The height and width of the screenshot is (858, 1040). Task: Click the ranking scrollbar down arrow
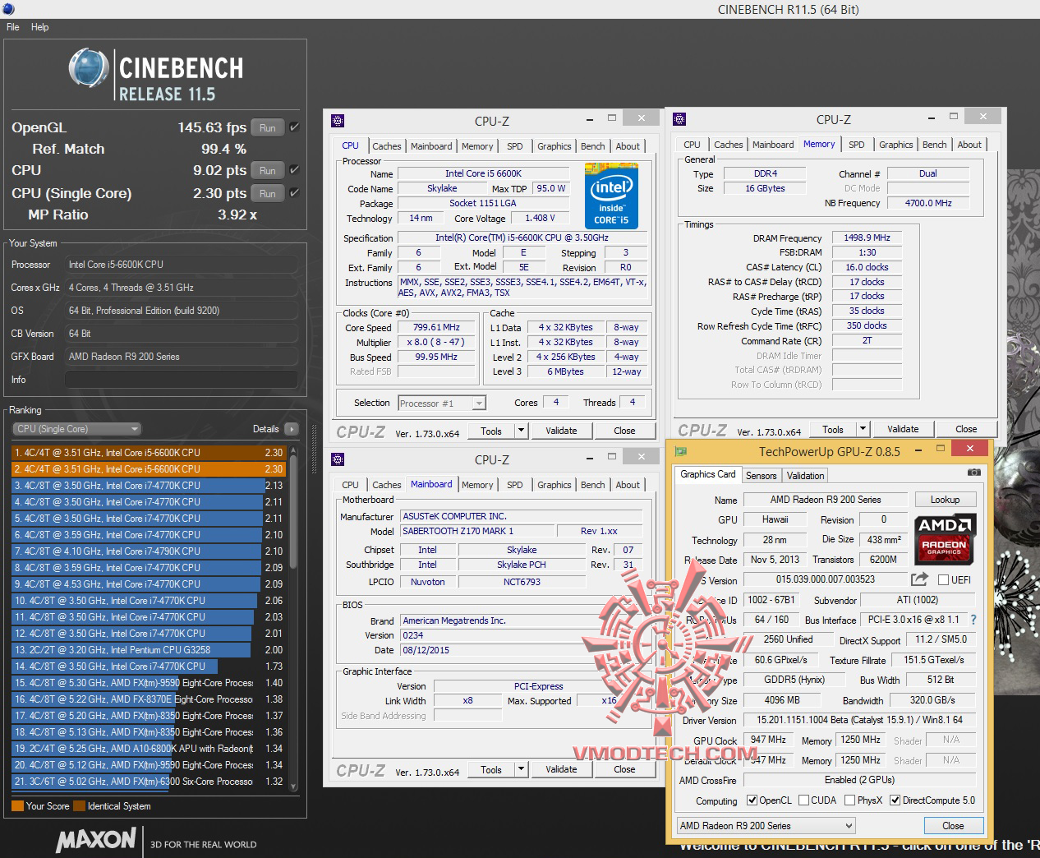coord(293,785)
